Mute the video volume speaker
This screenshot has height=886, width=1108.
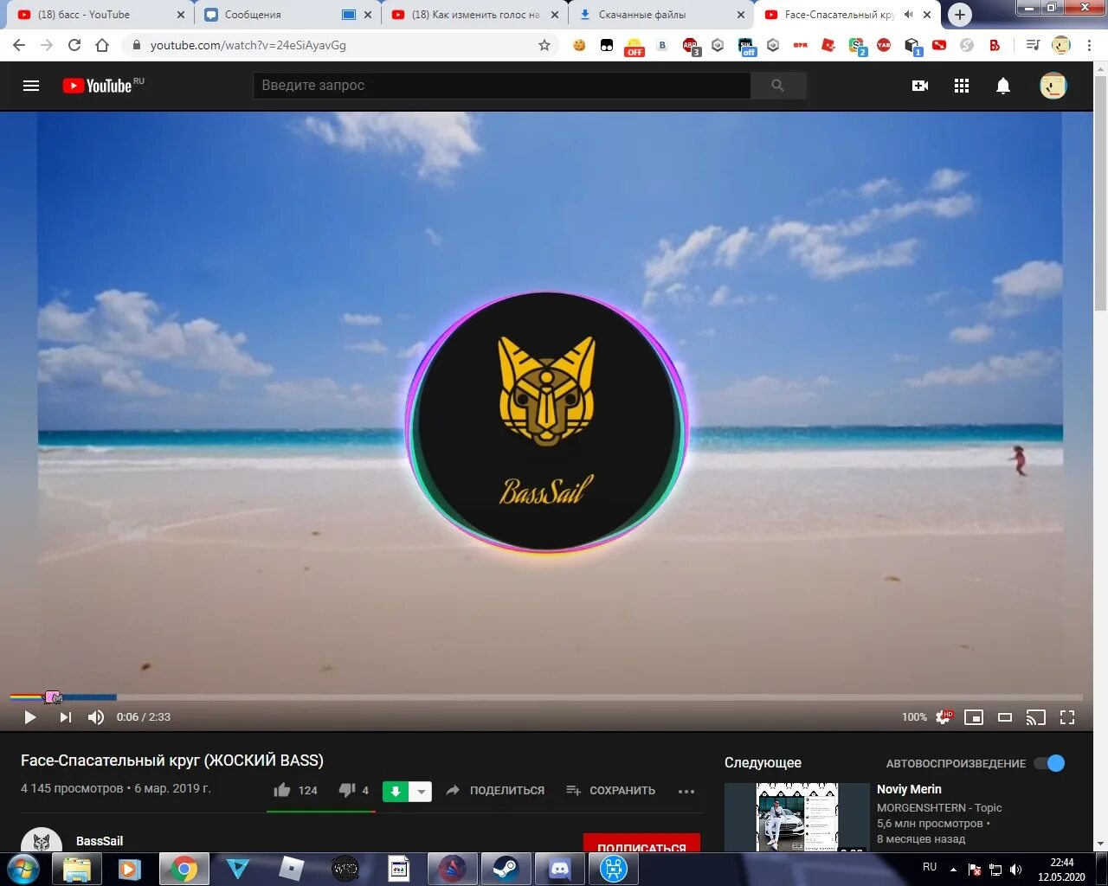pyautogui.click(x=96, y=717)
